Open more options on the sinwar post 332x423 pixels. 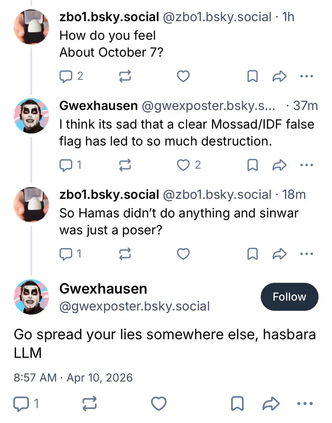[x=306, y=254]
